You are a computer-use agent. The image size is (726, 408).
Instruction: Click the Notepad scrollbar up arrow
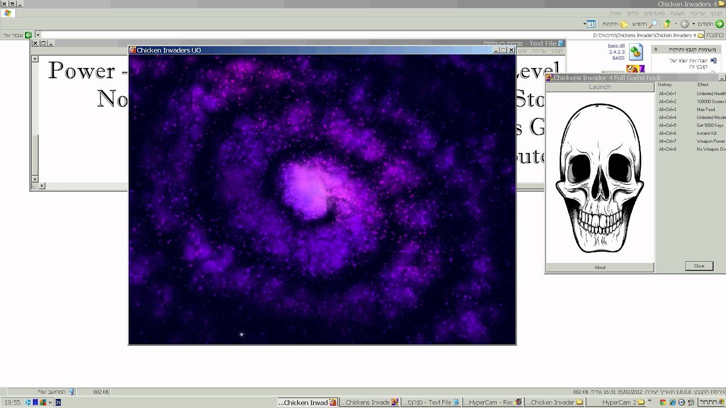[x=35, y=58]
